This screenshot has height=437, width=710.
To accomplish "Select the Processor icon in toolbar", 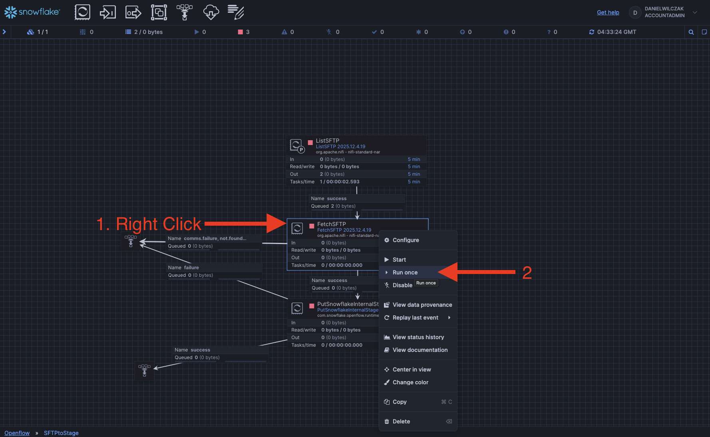I will pos(82,12).
